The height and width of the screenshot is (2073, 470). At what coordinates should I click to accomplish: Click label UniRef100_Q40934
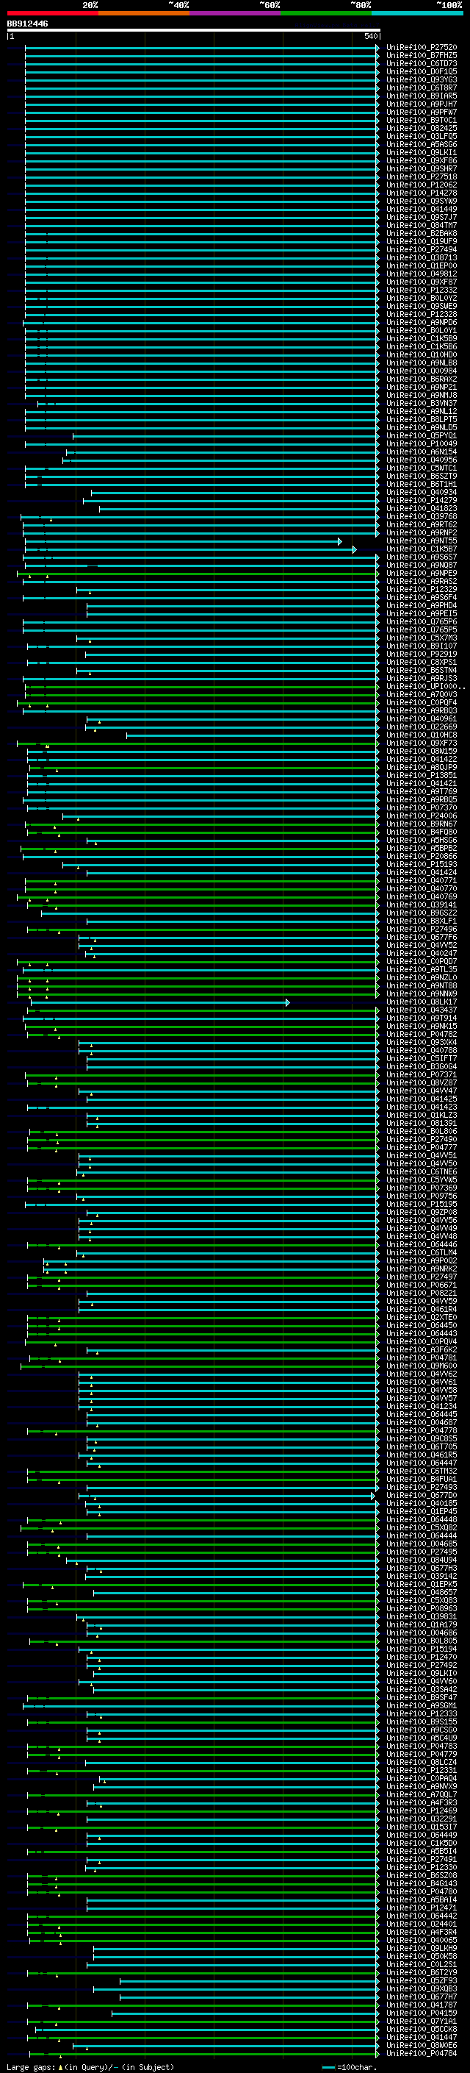[422, 493]
